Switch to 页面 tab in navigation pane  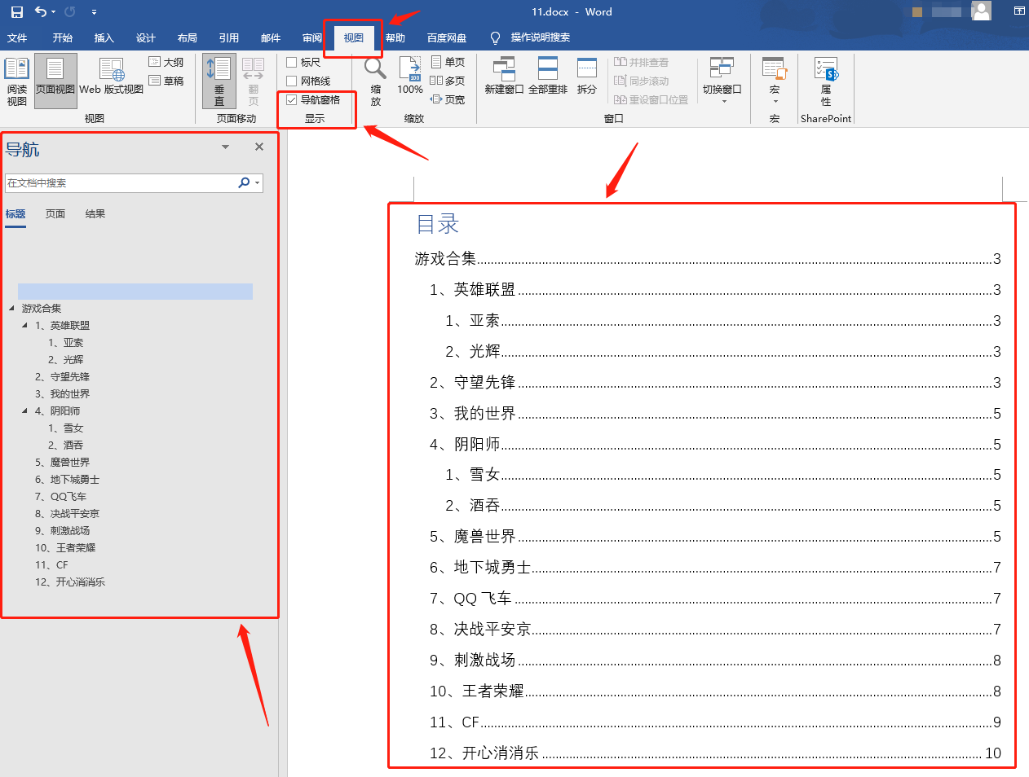[55, 214]
